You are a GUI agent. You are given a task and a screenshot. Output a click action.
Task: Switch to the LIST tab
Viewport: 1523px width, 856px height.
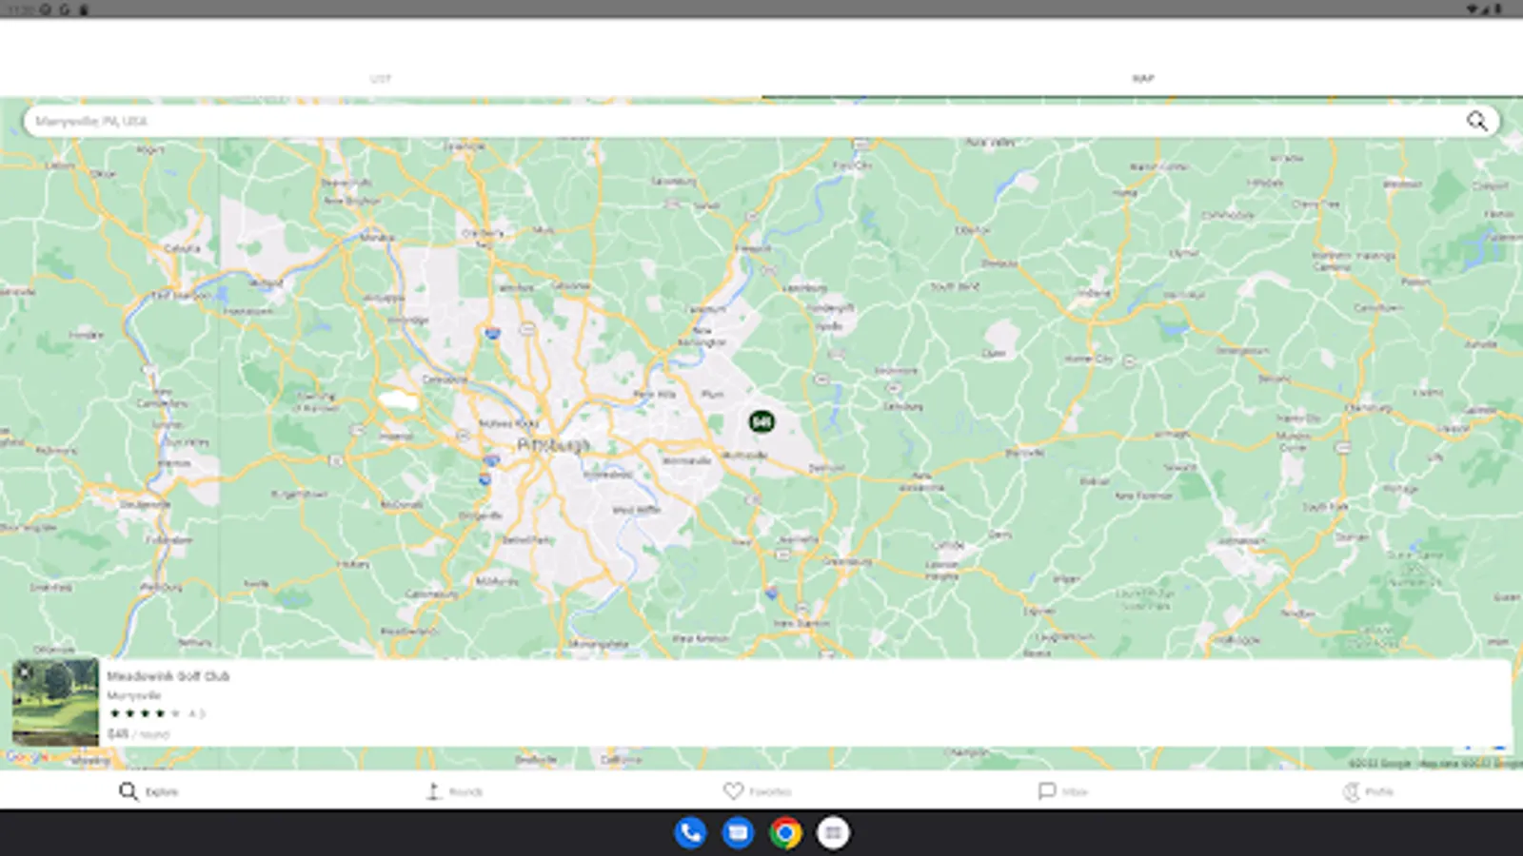pyautogui.click(x=381, y=78)
